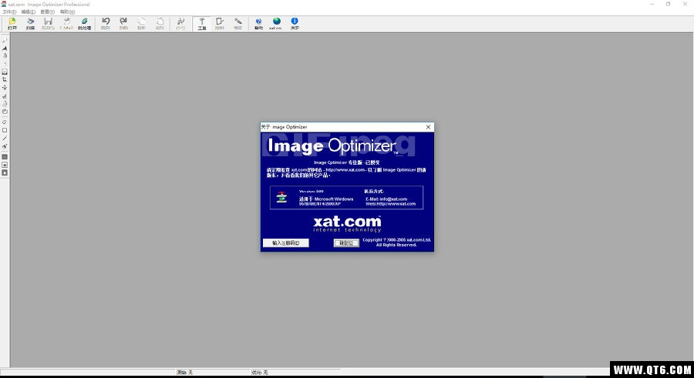Click the 工具 (Tools) toolbar icon

point(202,23)
